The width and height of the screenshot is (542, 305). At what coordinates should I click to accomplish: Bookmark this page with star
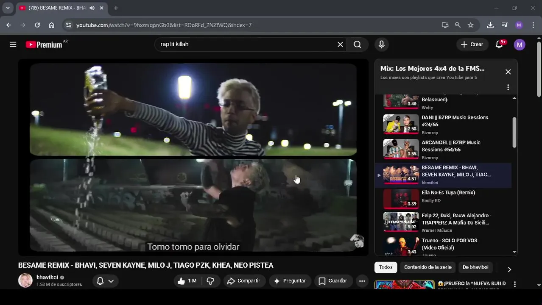click(470, 25)
